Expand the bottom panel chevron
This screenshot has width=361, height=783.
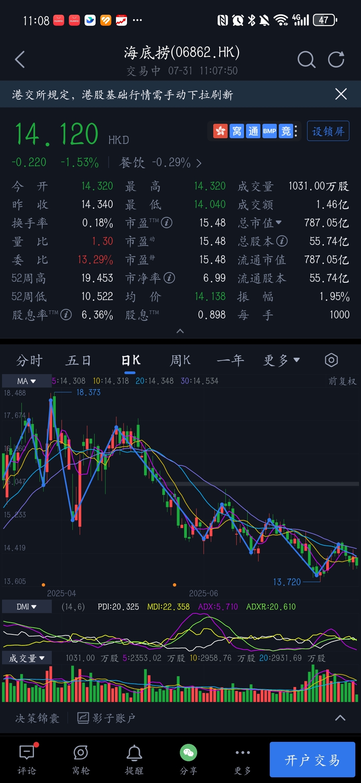pos(340,718)
